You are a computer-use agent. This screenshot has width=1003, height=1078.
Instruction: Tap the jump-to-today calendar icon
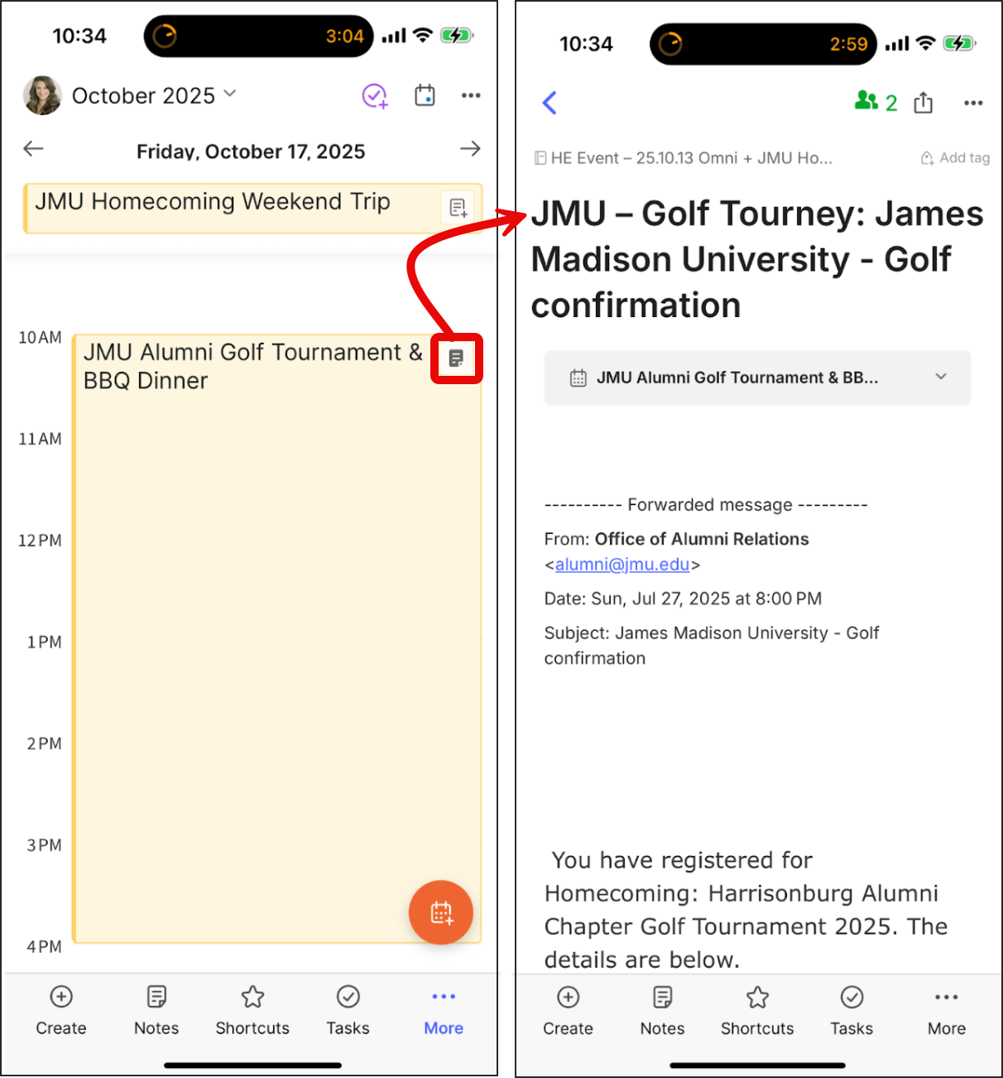[425, 96]
